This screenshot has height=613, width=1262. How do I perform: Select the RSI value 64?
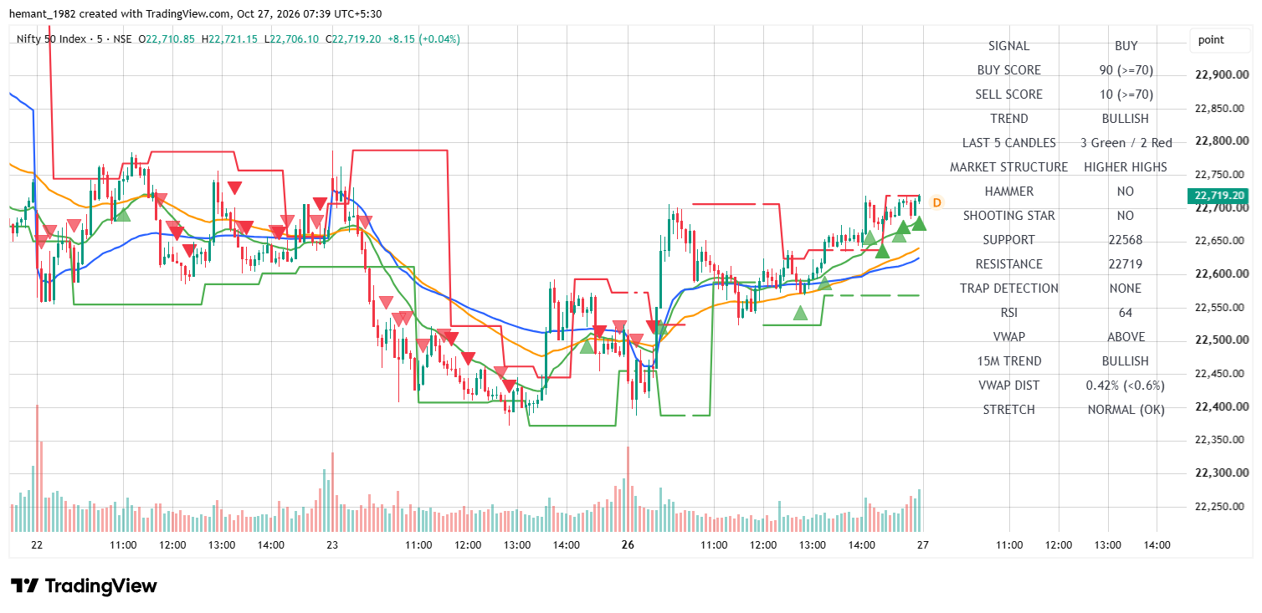pyautogui.click(x=1126, y=313)
